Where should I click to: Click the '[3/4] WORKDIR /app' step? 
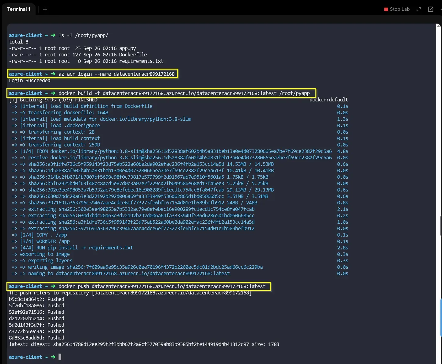point(41,241)
